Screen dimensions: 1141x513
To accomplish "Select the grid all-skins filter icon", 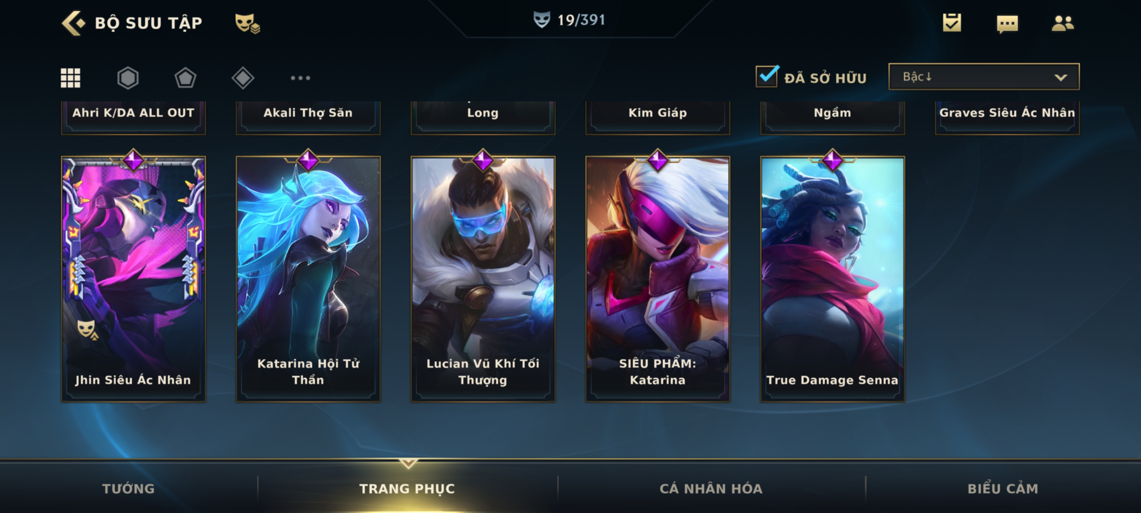I will (71, 78).
